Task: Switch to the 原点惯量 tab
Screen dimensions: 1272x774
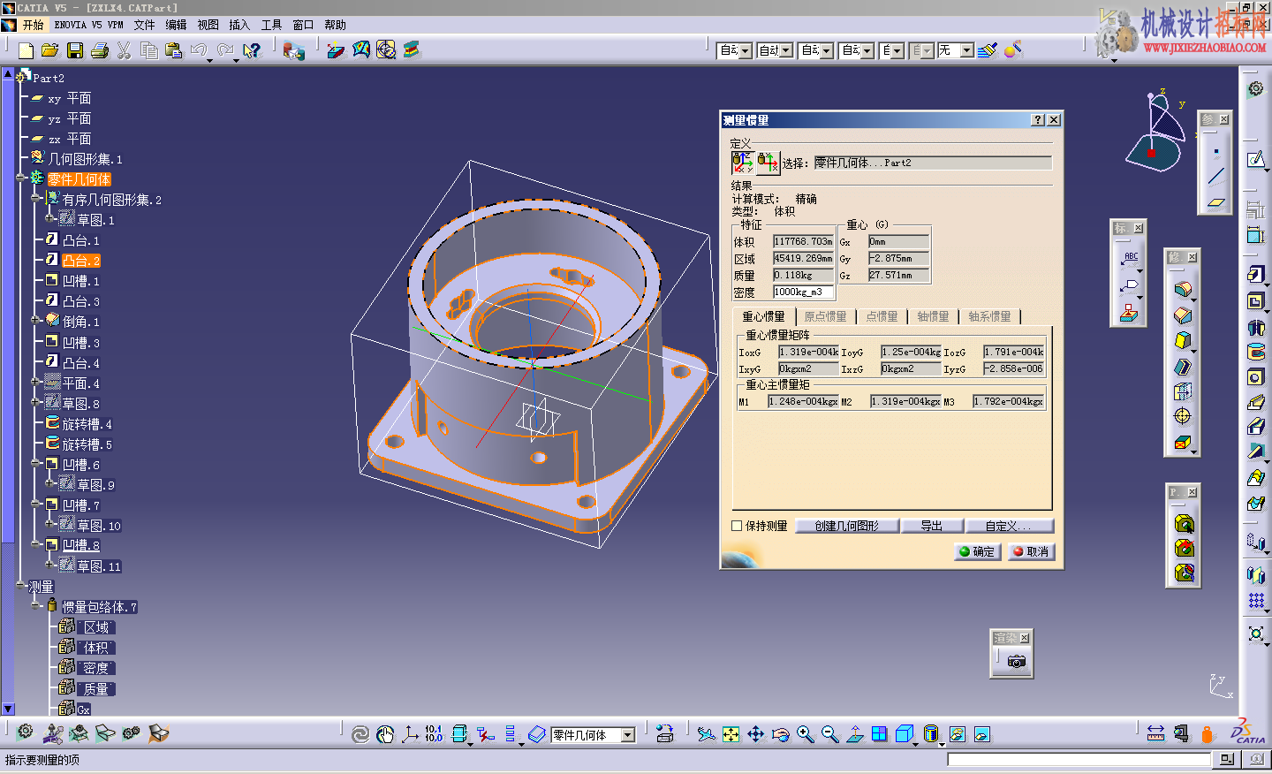Action: pyautogui.click(x=825, y=316)
